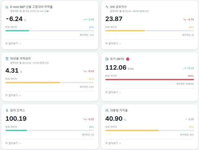Click the pulse icon next to VIX 공포지수
The image size is (199, 150).
[x=107, y=7]
